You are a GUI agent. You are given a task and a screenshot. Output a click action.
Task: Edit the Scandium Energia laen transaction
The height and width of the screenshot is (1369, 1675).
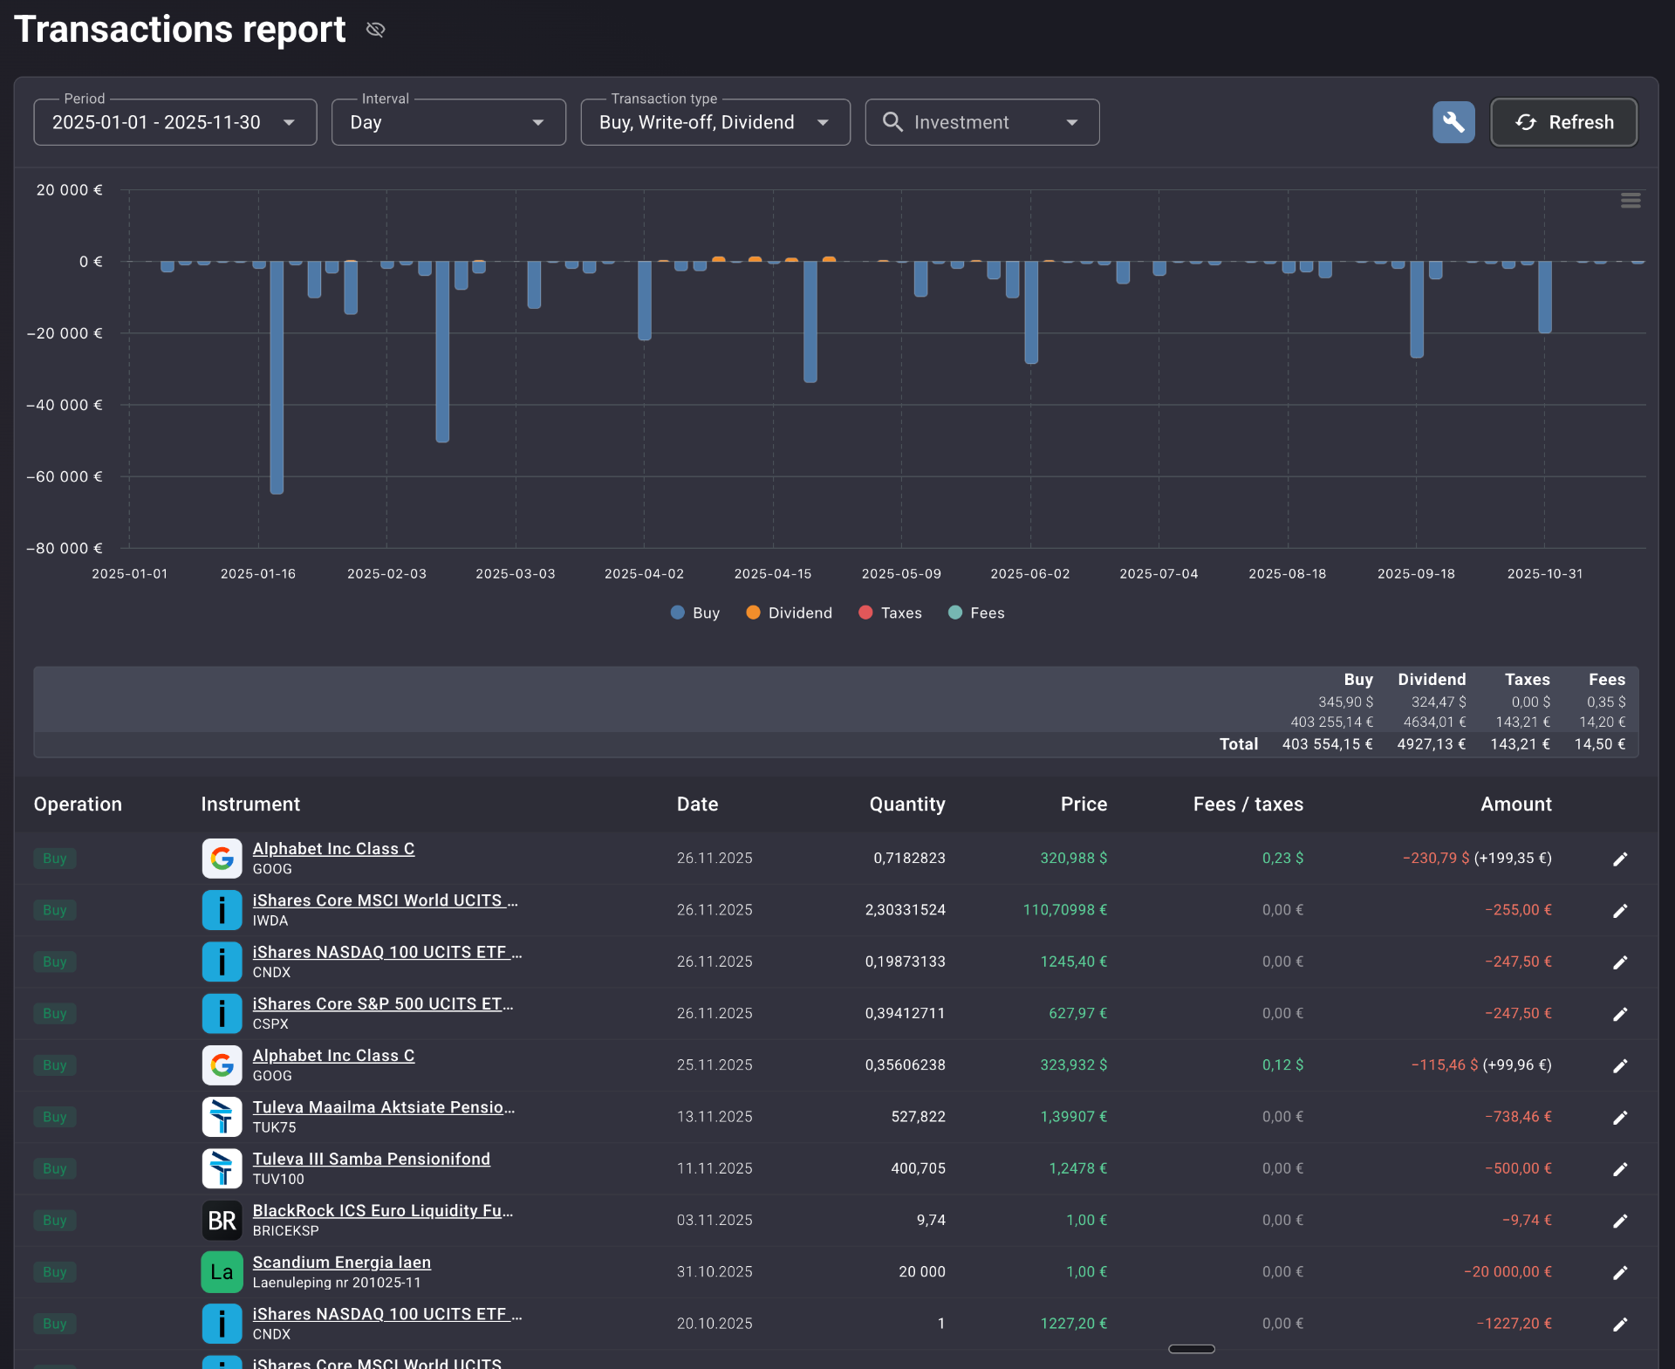point(1620,1272)
